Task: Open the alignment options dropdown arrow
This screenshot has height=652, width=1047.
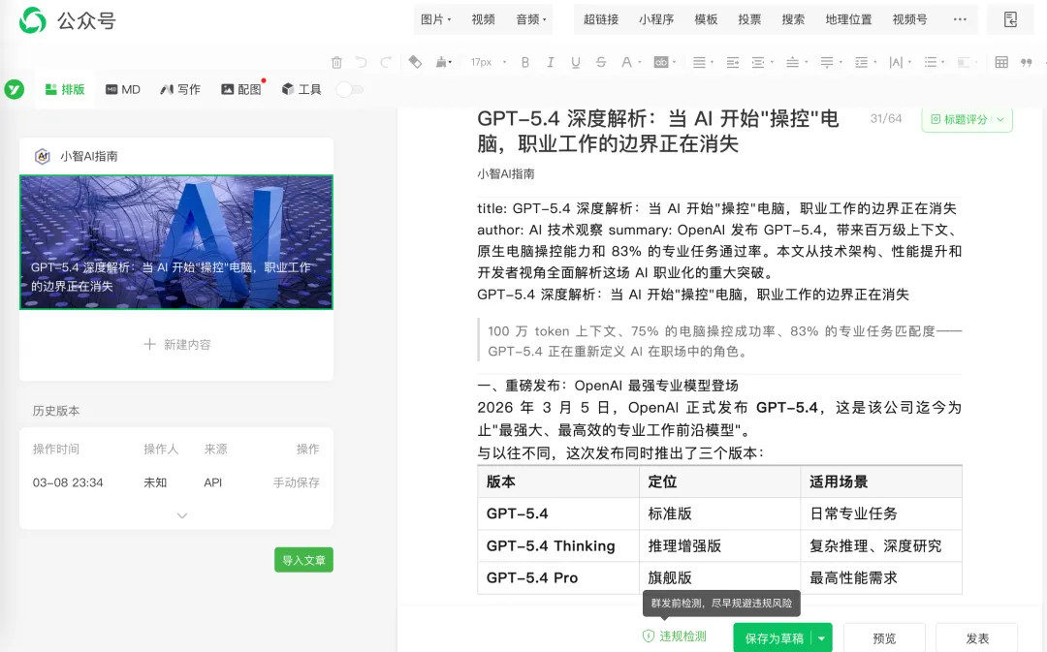Action: (712, 62)
